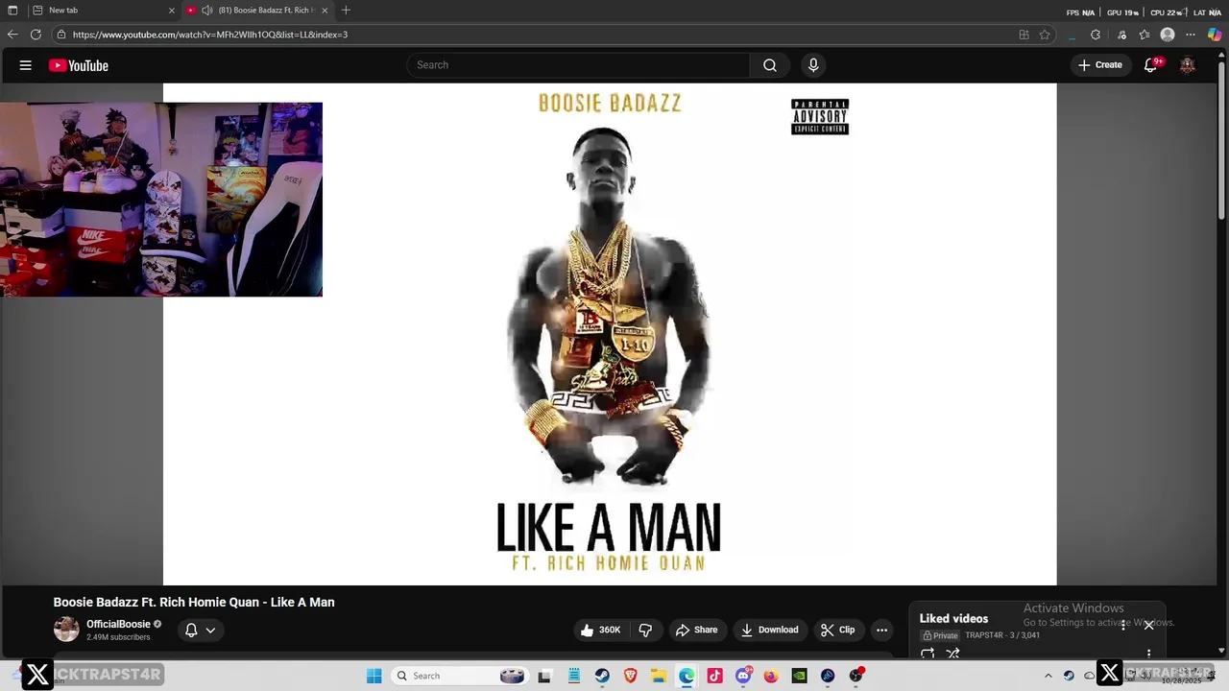Toggle loop playlist in Liked videos
1229x691 pixels.
click(928, 654)
